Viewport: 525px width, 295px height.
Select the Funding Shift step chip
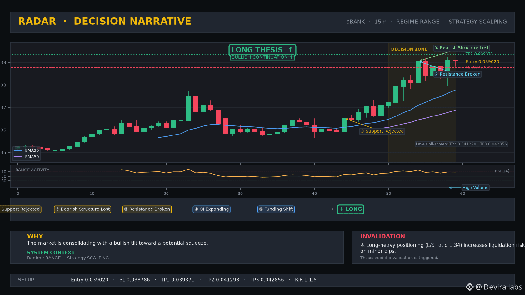pos(276,209)
